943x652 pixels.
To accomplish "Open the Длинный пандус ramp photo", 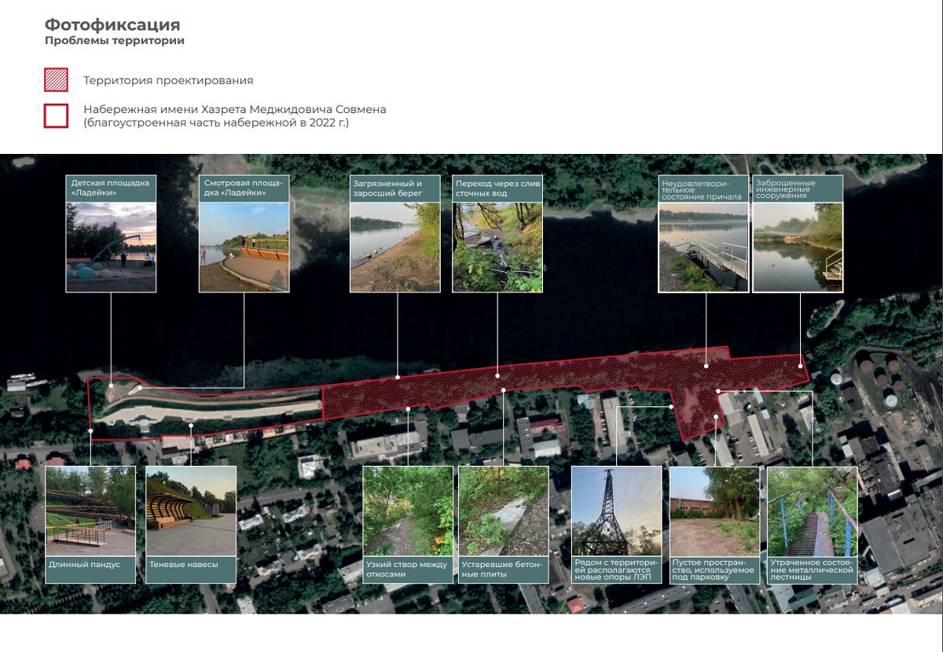I will point(90,511).
